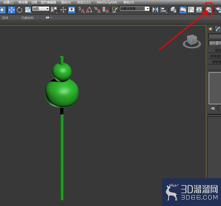Toggle Keyboard Shortcut Override button
The width and height of the screenshot is (221, 206).
pos(72,10)
